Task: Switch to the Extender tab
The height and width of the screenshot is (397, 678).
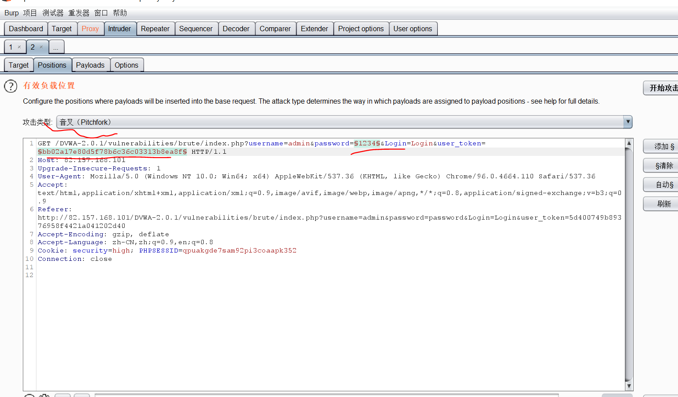Action: tap(314, 29)
